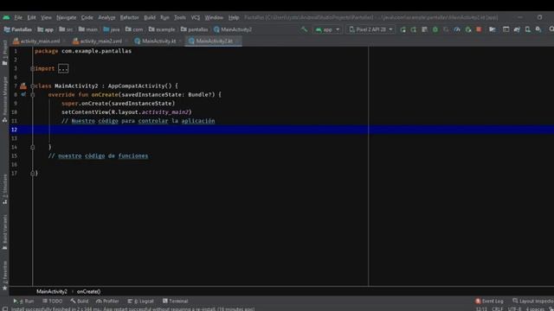
Task: Click the Apply Changes and Restart Activity icon
Action: [403, 29]
